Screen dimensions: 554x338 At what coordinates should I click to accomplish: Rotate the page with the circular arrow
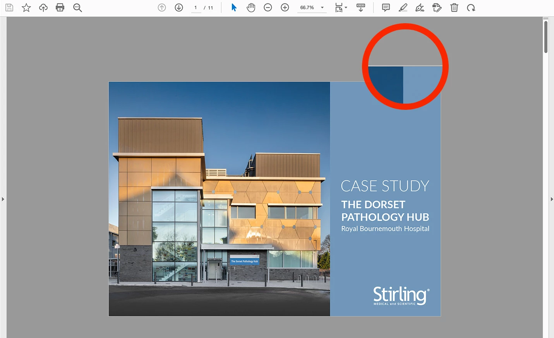click(471, 8)
